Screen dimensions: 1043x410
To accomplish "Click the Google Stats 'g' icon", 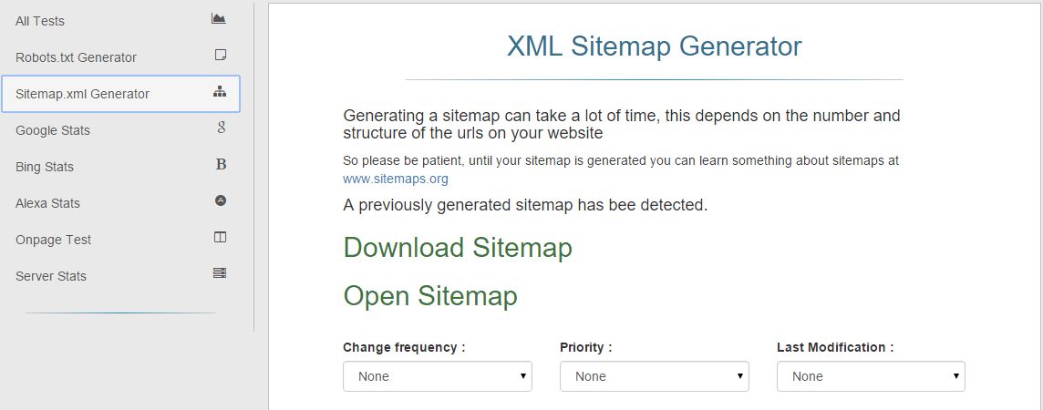I will [221, 128].
